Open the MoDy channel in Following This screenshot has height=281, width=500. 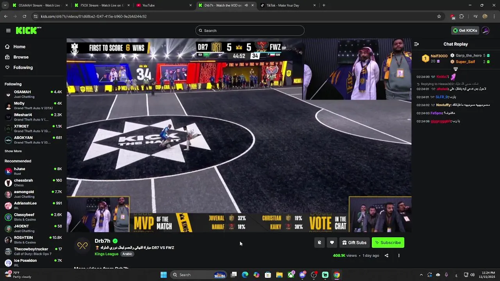coord(33,106)
